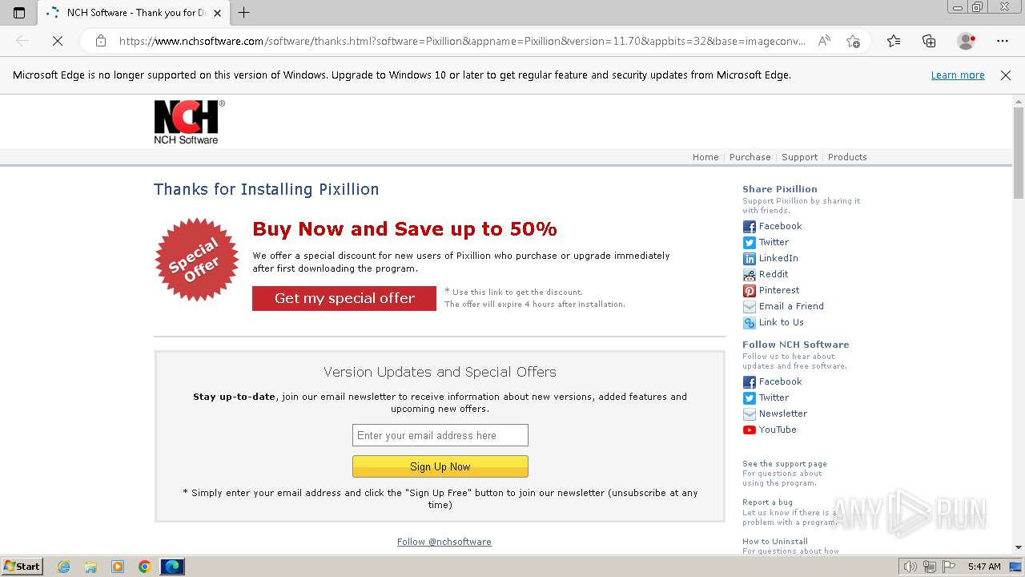Open Collections in the Edge toolbar

pyautogui.click(x=929, y=41)
